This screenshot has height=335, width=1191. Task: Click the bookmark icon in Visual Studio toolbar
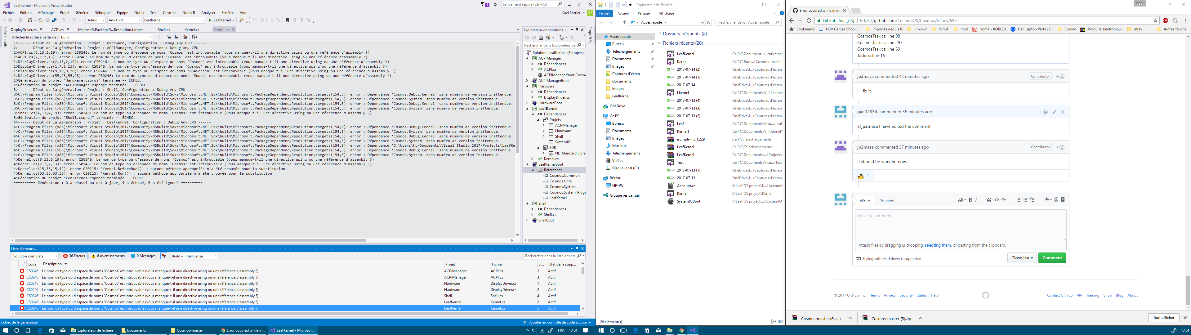click(x=287, y=20)
